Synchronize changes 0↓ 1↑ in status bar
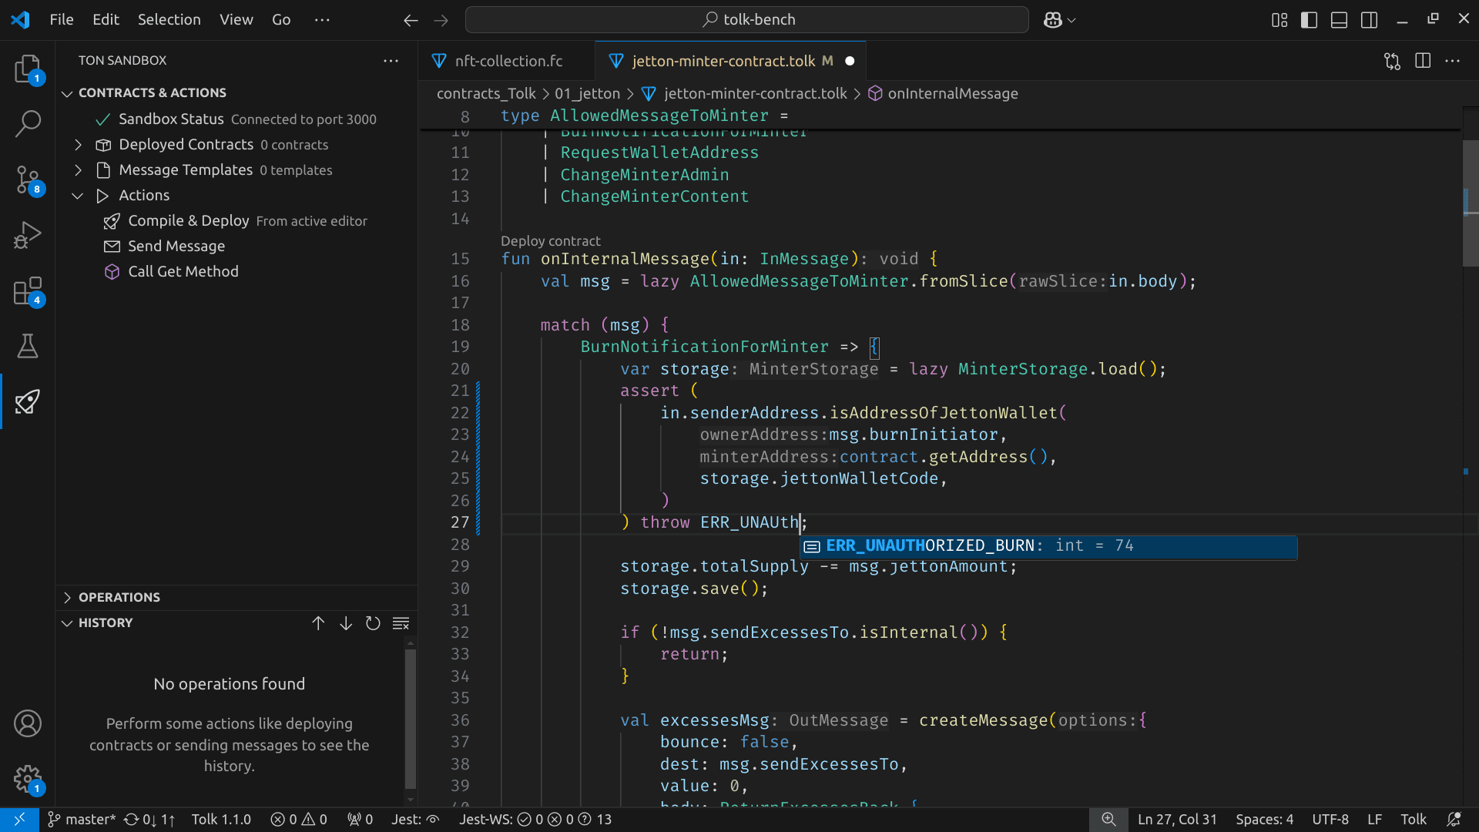This screenshot has width=1479, height=832. click(149, 820)
